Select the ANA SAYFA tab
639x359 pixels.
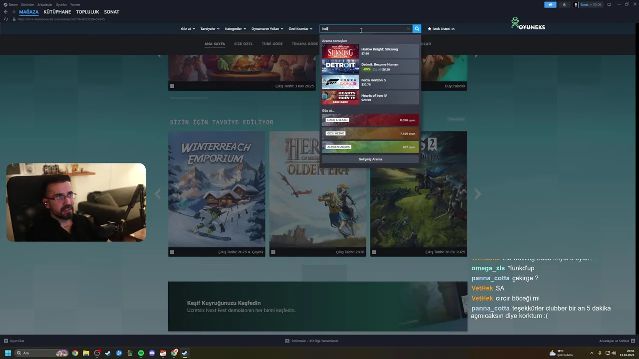215,44
